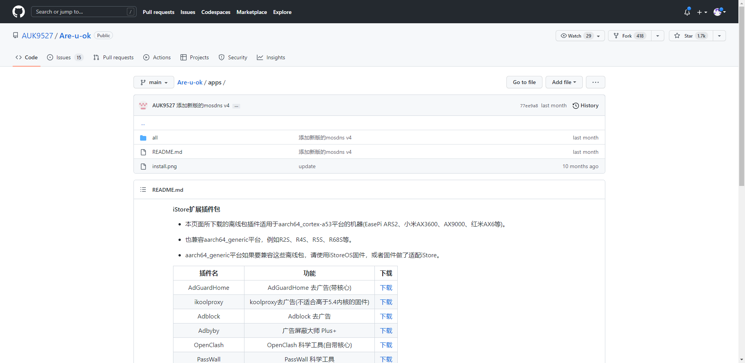Click the scrollbar down arrow

(742, 360)
